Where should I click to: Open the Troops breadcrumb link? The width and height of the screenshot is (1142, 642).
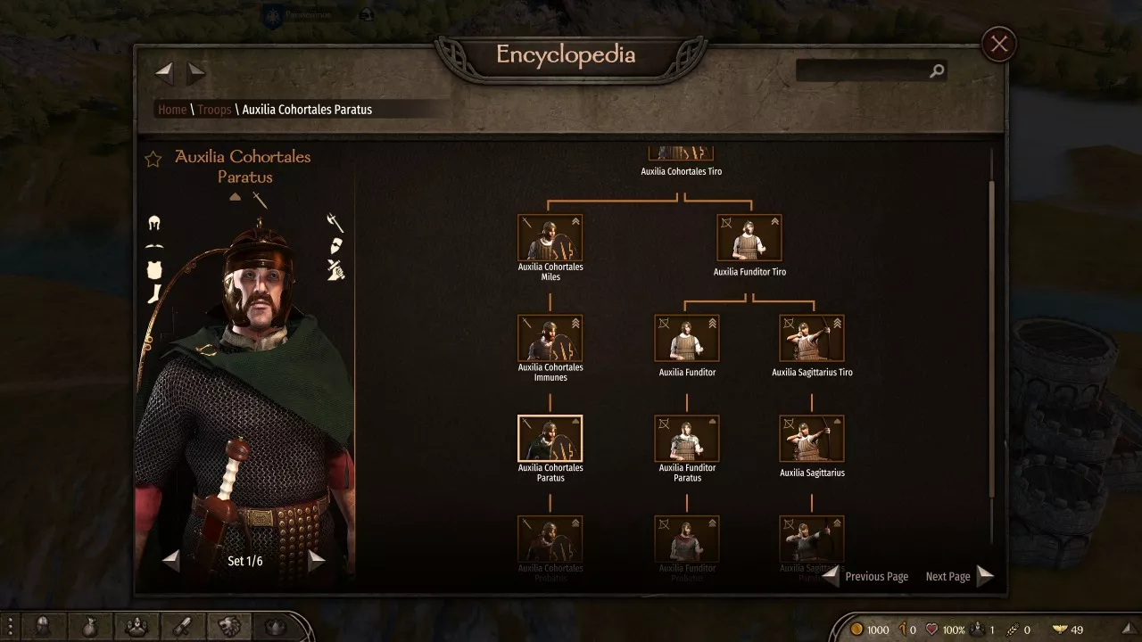point(214,110)
